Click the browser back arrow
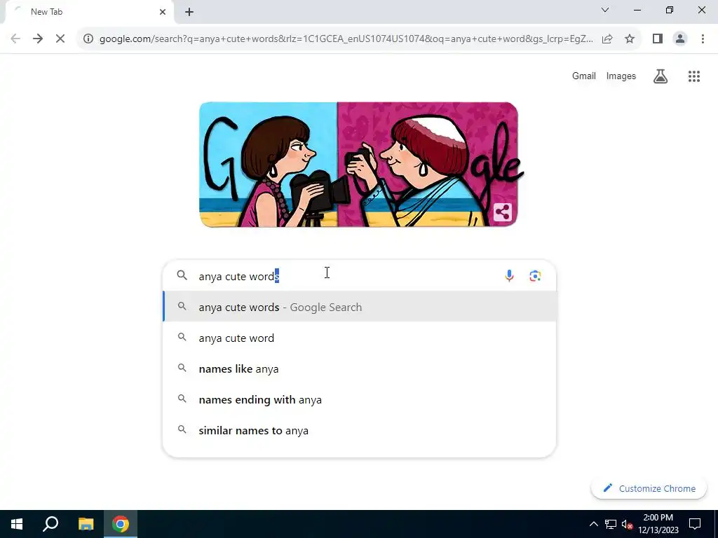718x538 pixels. click(x=15, y=39)
